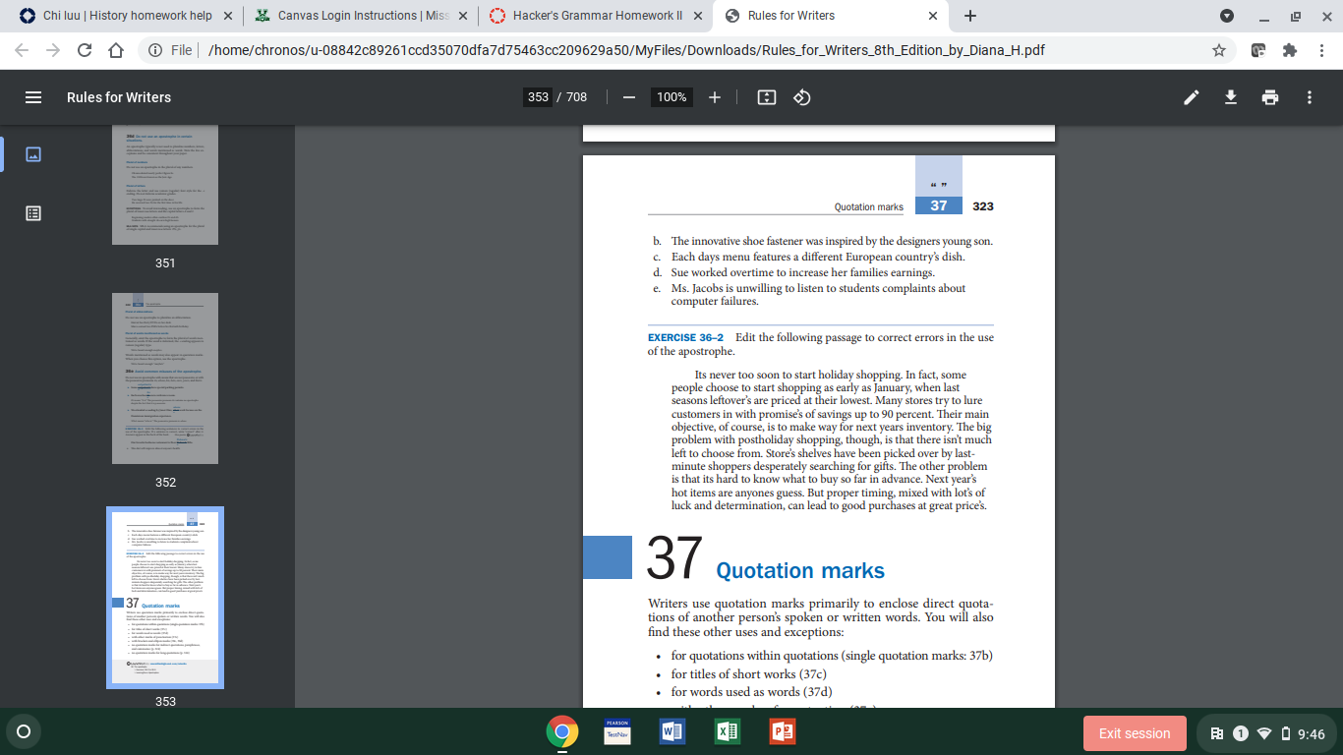1343x755 pixels.
Task: Open Chrome three-dot menu
Action: [1320, 50]
